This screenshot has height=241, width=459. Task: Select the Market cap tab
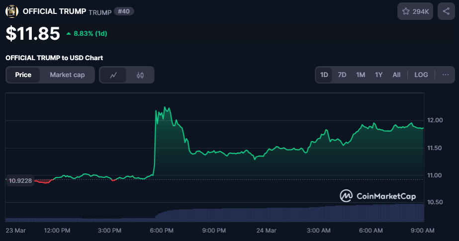click(x=67, y=75)
